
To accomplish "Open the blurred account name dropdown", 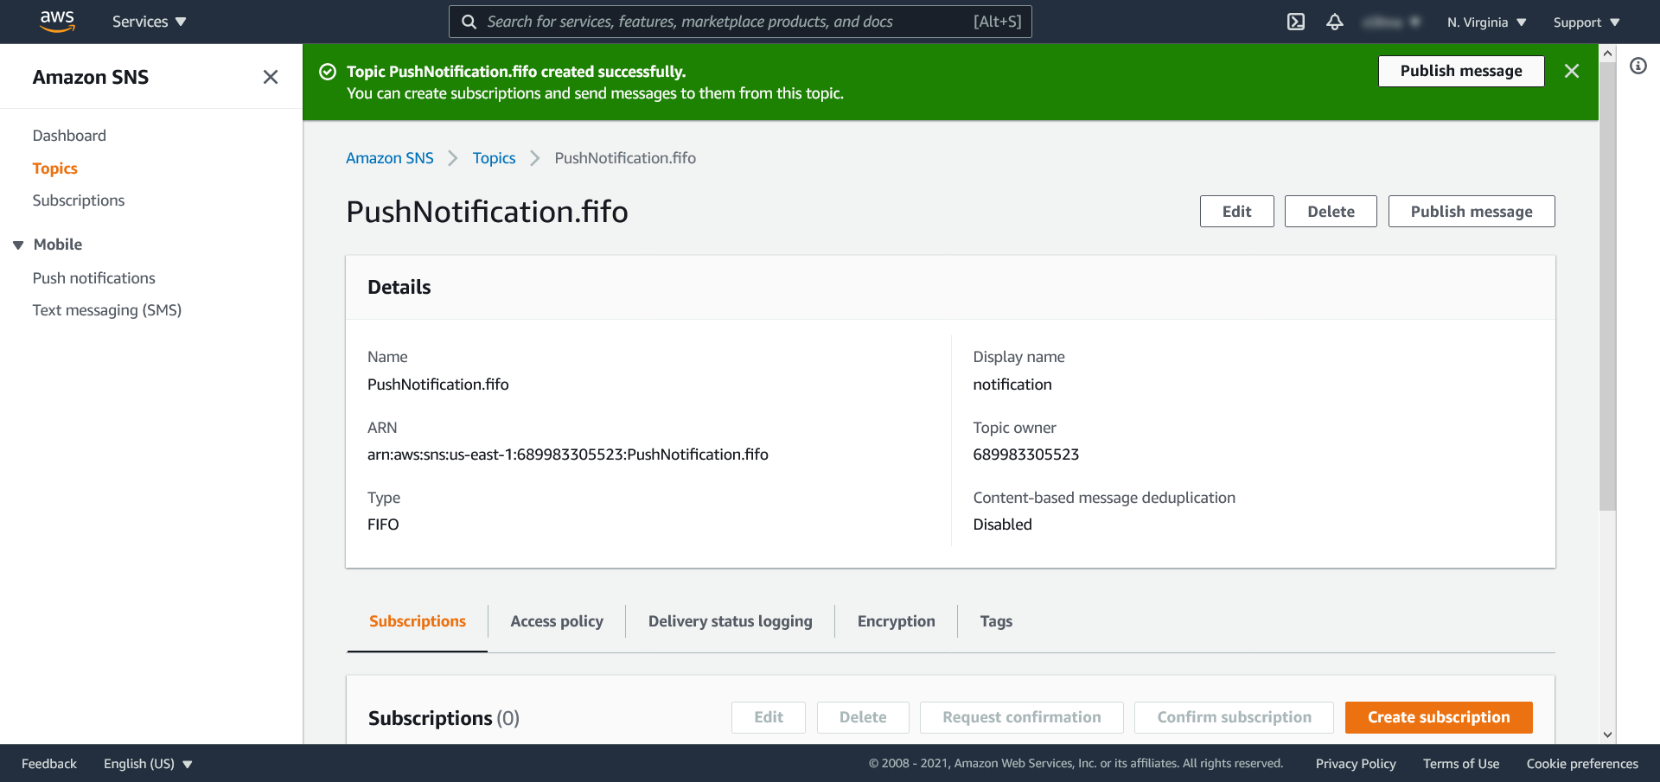I will pyautogui.click(x=1391, y=22).
